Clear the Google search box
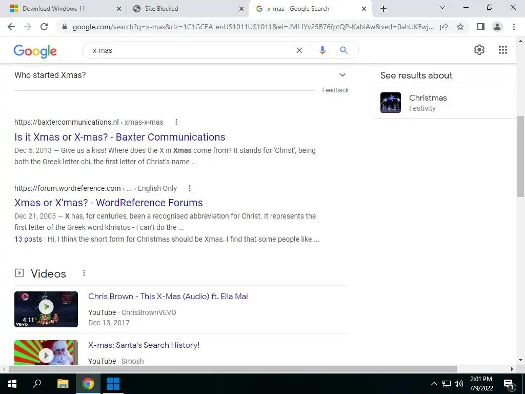Image resolution: width=525 pixels, height=394 pixels. coord(299,50)
